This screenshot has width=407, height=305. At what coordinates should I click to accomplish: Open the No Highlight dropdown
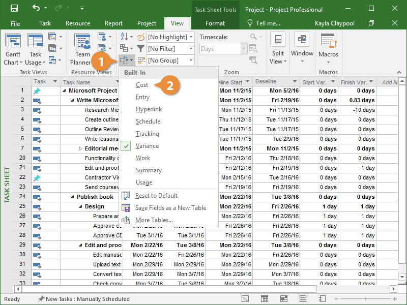click(170, 37)
